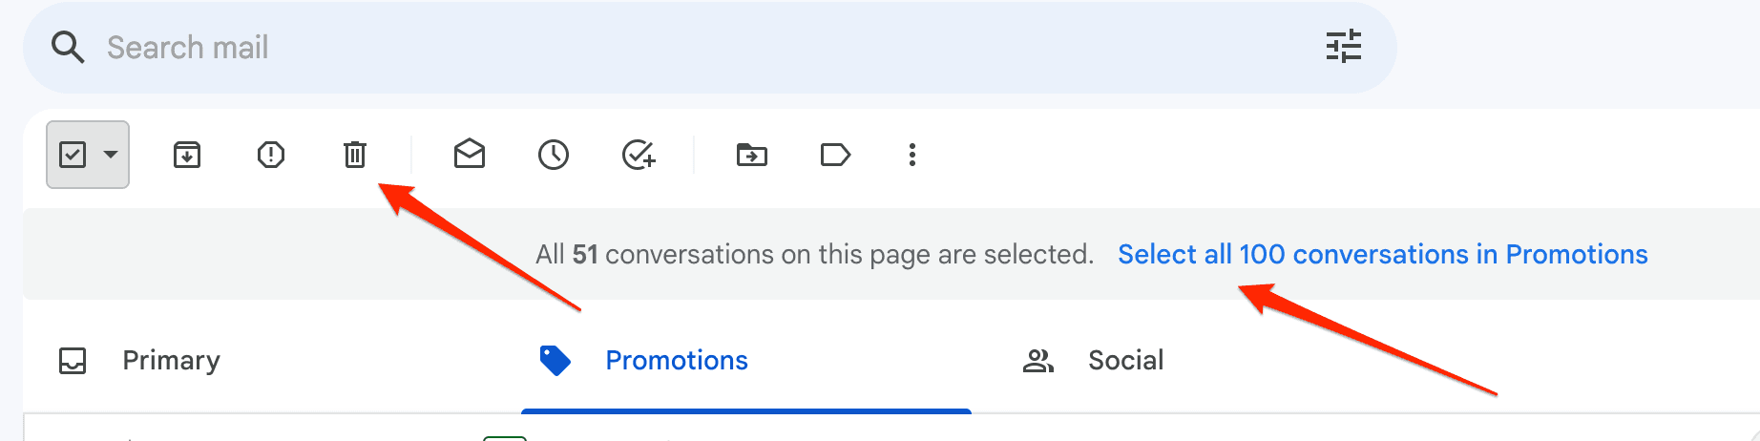Archive the selected conversations
Image resolution: width=1760 pixels, height=441 pixels.
click(x=187, y=155)
